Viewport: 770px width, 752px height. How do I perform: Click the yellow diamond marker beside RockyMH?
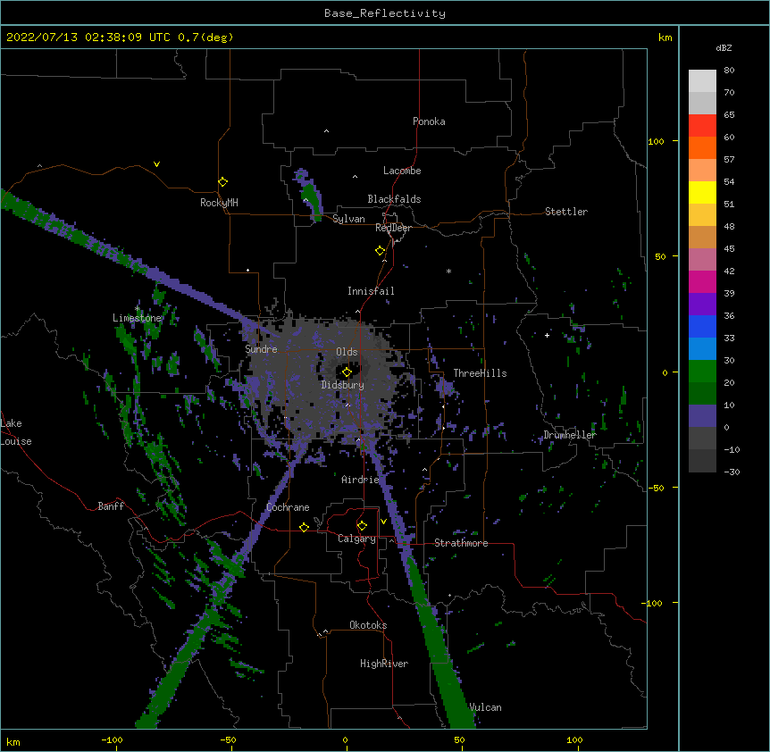(222, 182)
